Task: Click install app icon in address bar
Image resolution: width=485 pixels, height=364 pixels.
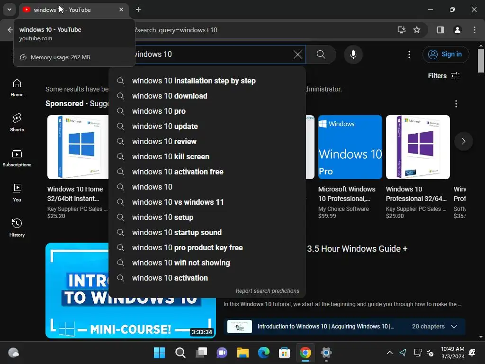Action: coord(401,30)
